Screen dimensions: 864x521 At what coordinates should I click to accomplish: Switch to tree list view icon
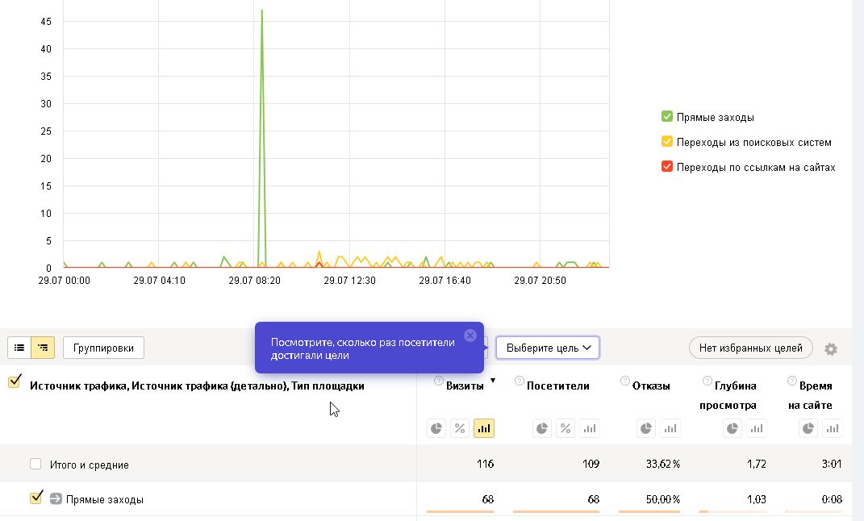[43, 348]
